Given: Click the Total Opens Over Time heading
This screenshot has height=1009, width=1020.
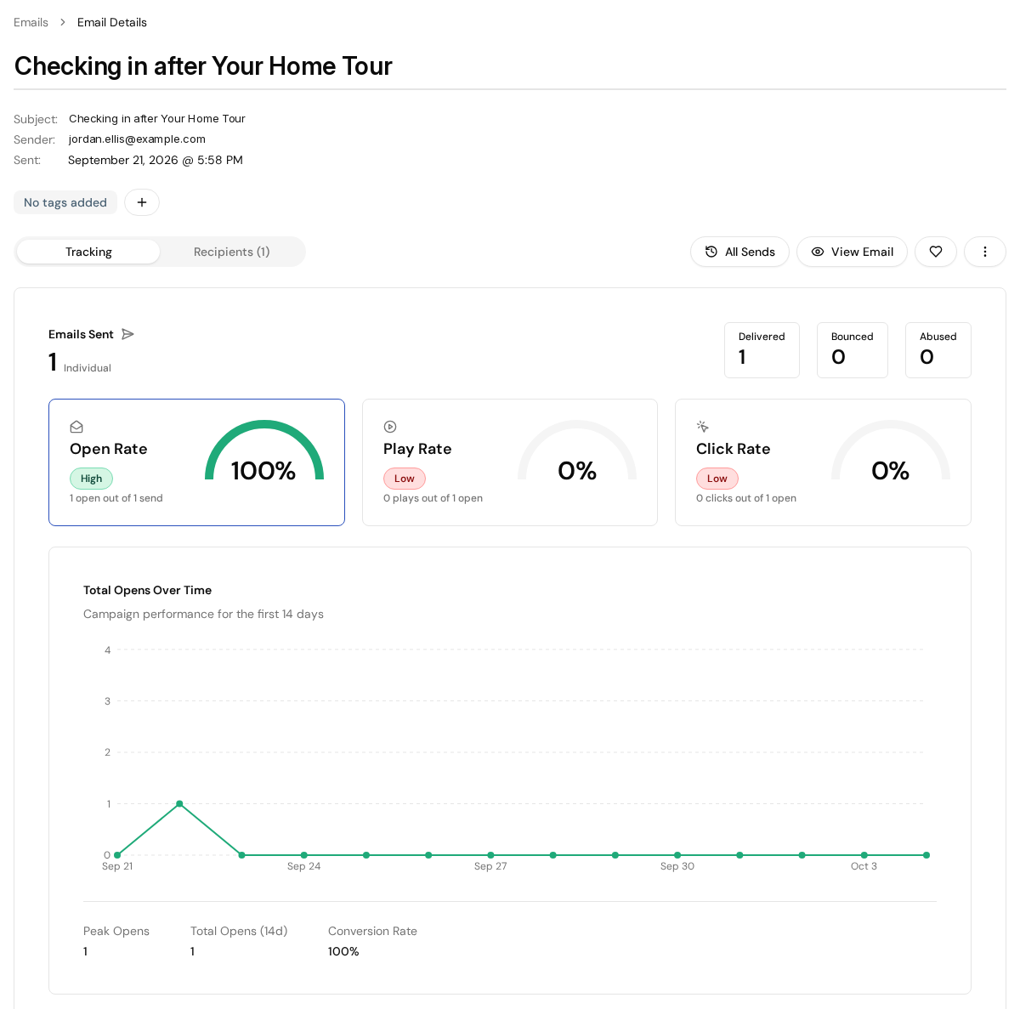Looking at the screenshot, I should (x=147, y=590).
